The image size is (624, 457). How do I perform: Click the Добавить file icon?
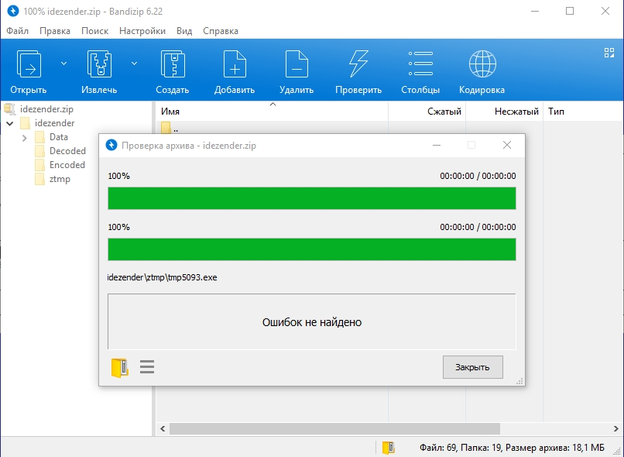(x=235, y=64)
